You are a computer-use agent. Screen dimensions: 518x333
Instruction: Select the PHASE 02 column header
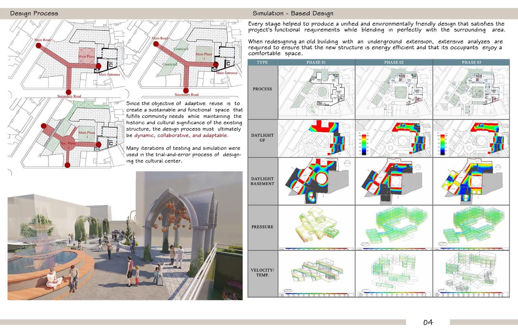tap(394, 62)
